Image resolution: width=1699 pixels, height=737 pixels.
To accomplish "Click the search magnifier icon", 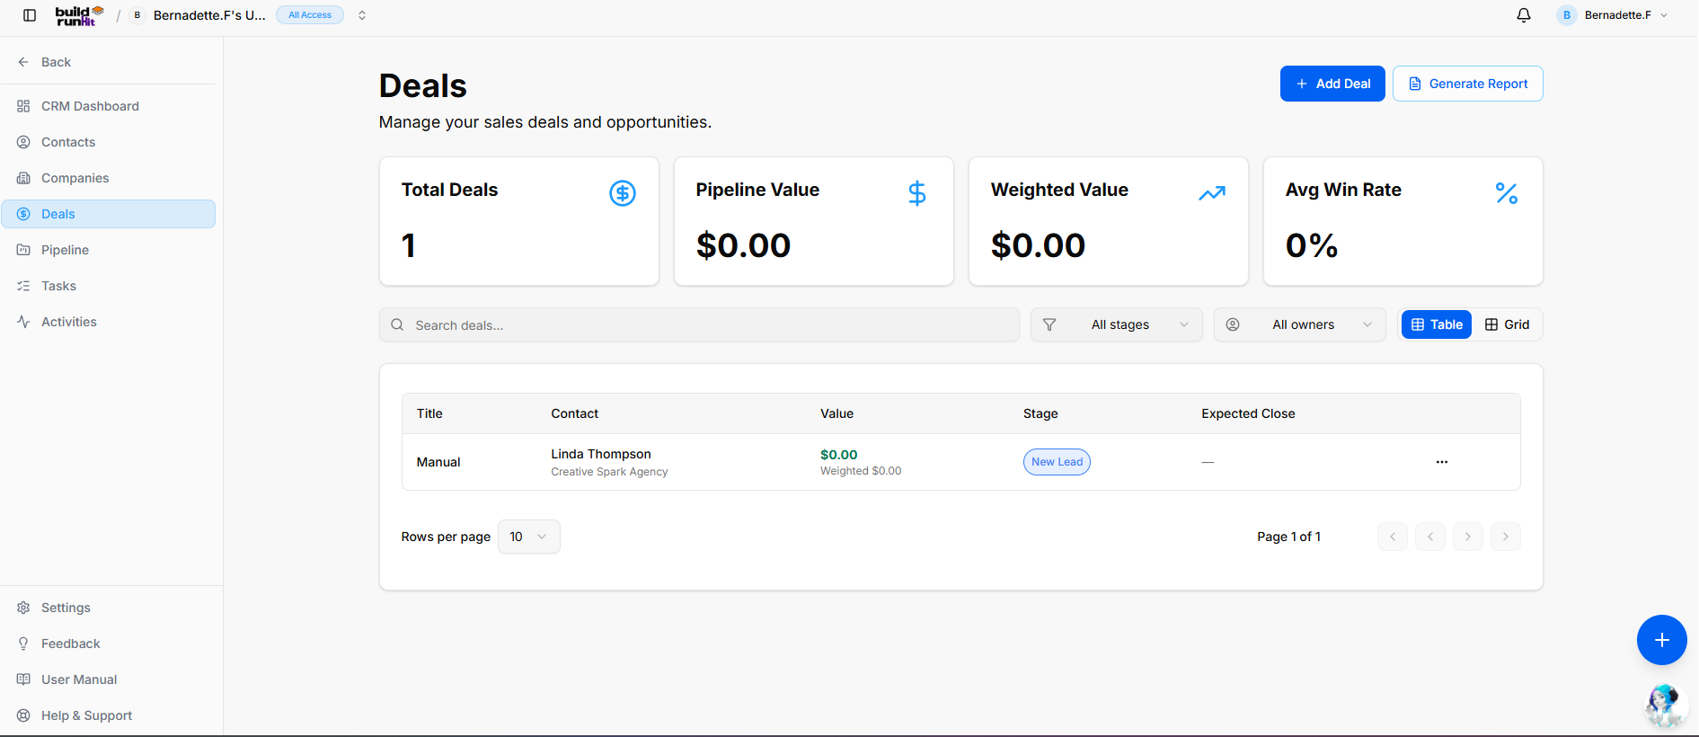I will [x=397, y=325].
